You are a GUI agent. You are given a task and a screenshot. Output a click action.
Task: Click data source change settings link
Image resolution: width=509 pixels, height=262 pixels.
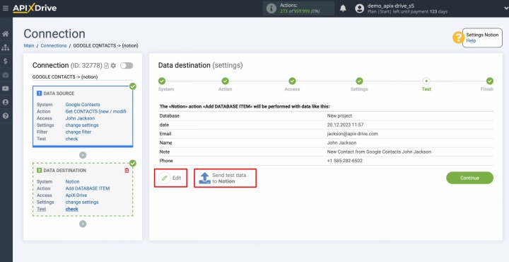[82, 125]
